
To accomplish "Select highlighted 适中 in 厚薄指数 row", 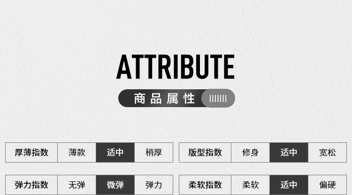I will click(115, 152).
